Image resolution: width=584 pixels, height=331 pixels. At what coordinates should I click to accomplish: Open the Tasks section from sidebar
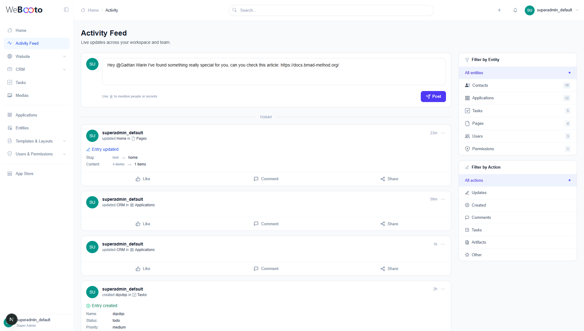pyautogui.click(x=21, y=82)
